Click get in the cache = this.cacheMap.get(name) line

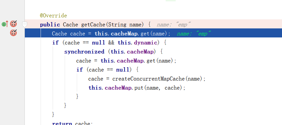pos(151,60)
